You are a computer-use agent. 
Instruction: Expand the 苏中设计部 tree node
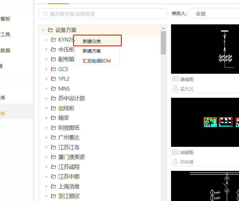click(47, 98)
